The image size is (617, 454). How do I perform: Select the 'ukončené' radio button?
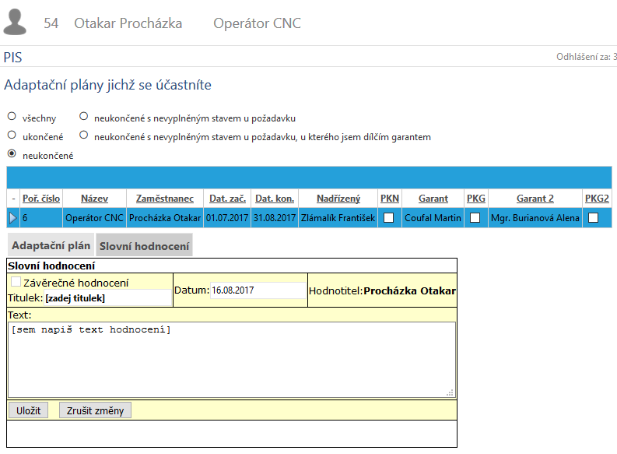tap(12, 135)
